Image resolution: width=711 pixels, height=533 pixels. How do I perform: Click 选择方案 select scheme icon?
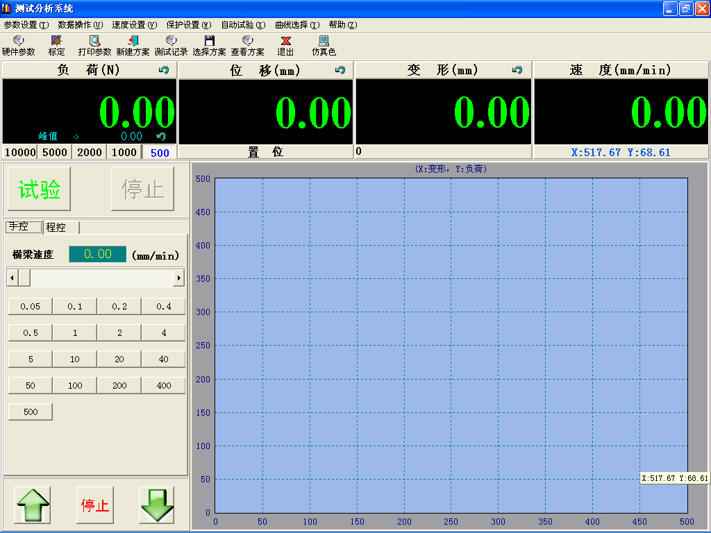coord(209,46)
